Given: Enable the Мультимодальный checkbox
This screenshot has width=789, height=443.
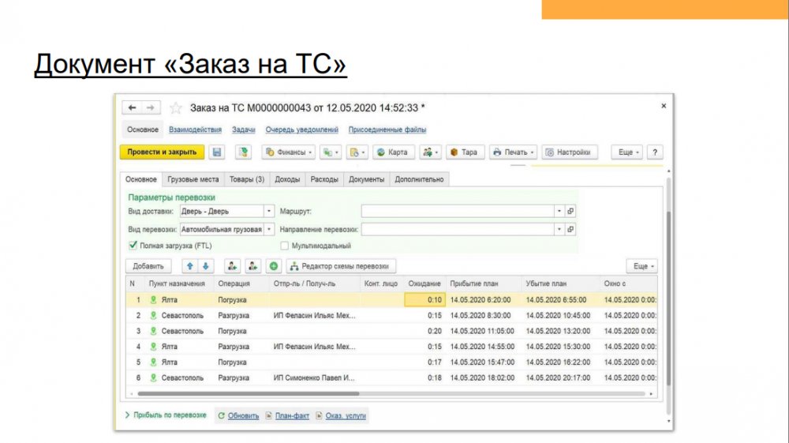Looking at the screenshot, I should (x=285, y=246).
